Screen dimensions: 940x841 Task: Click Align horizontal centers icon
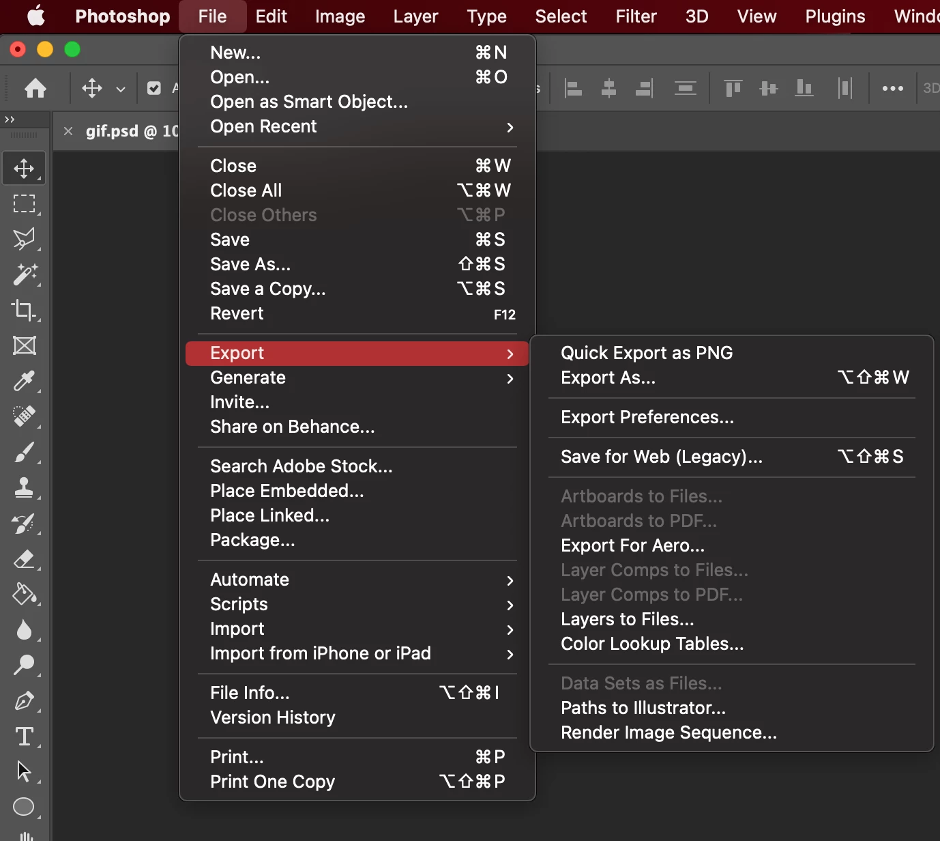pyautogui.click(x=608, y=88)
